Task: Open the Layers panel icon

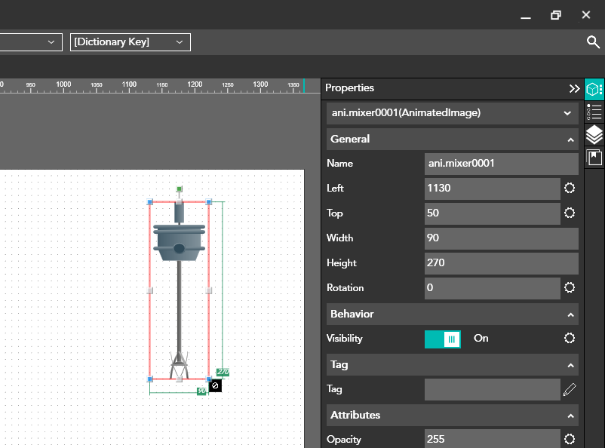Action: tap(594, 135)
